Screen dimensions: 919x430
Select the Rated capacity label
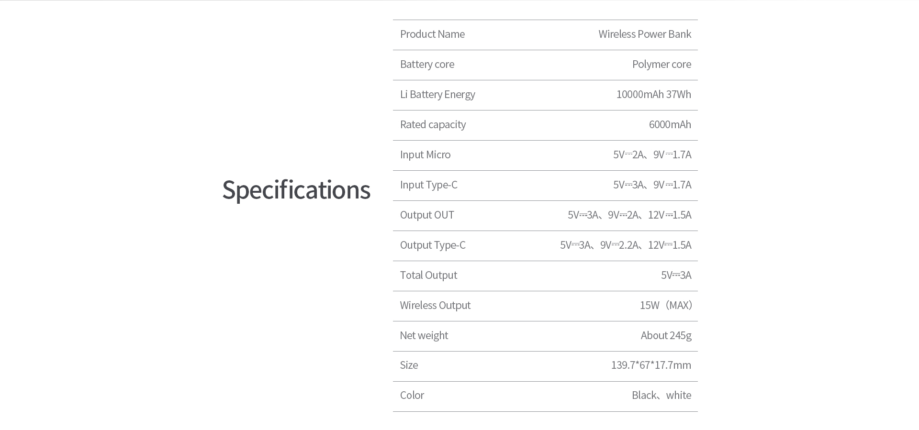tap(433, 125)
